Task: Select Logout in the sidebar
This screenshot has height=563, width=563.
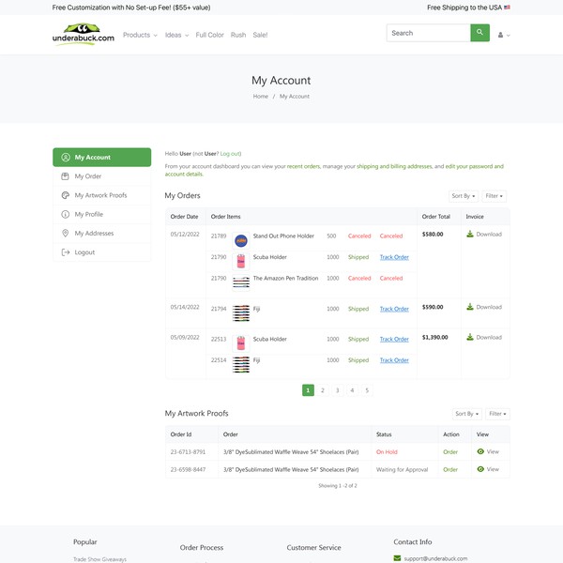Action: (x=102, y=252)
